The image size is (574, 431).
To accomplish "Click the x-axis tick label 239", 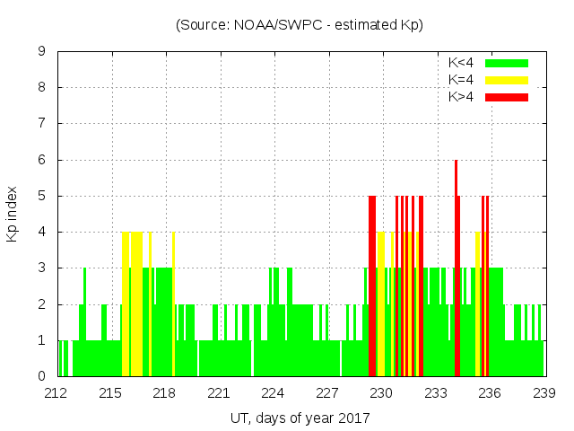I will click(x=544, y=393).
